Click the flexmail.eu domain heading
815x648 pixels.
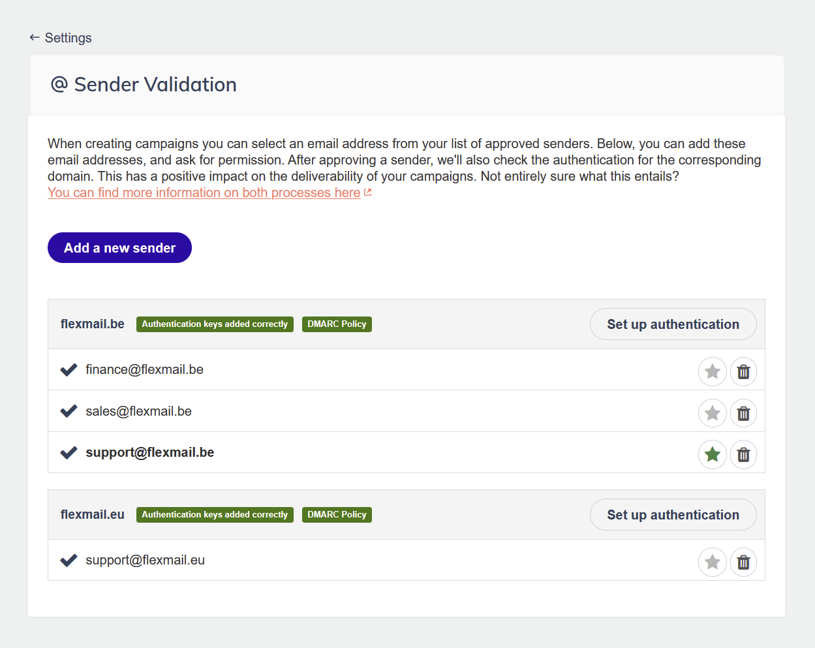click(x=92, y=515)
